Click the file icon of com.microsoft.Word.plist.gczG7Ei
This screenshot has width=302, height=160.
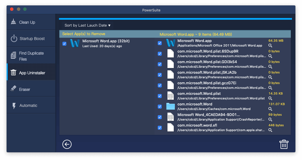click(x=170, y=85)
